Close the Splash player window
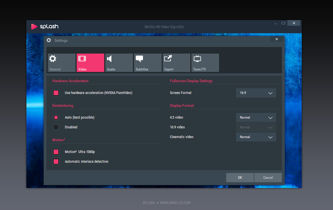Viewport: 333px width, 210px height. pos(294,23)
